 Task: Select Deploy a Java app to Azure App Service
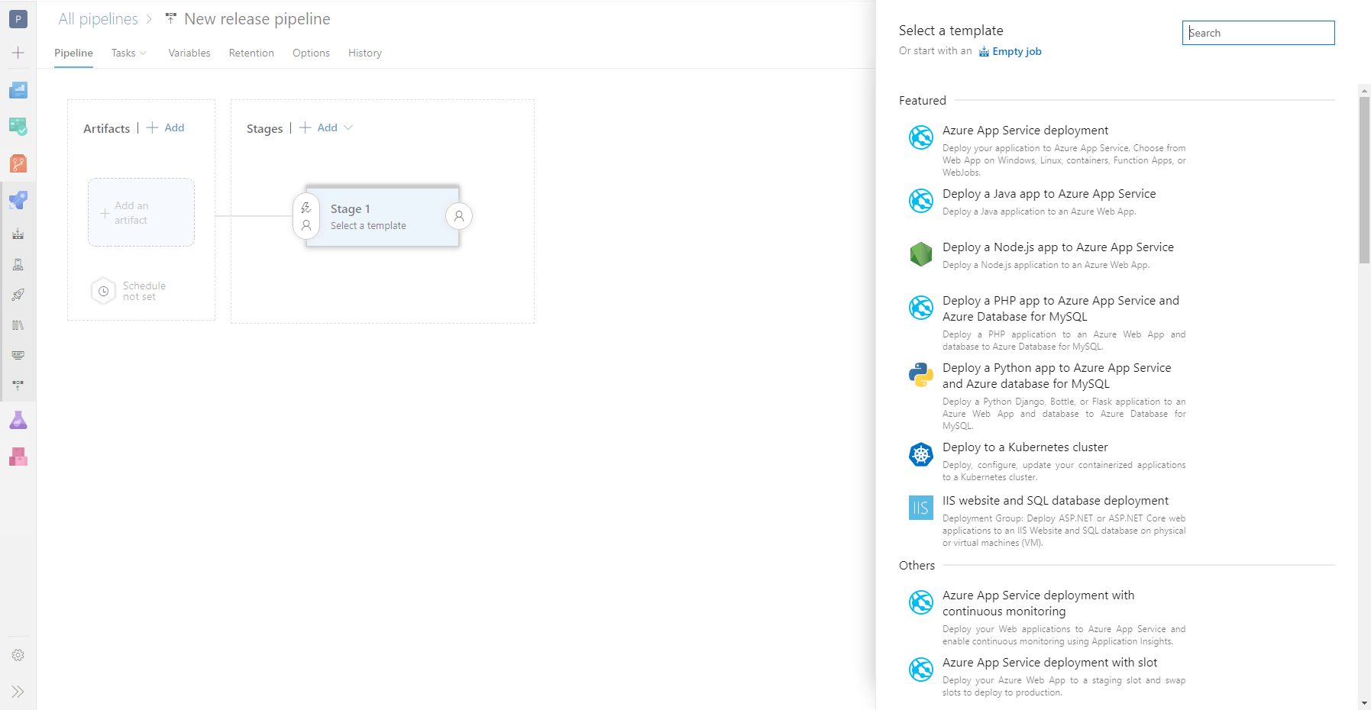pyautogui.click(x=1049, y=194)
